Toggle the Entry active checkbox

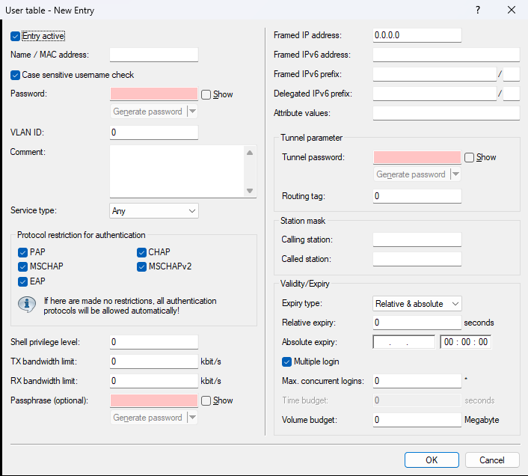pos(16,36)
